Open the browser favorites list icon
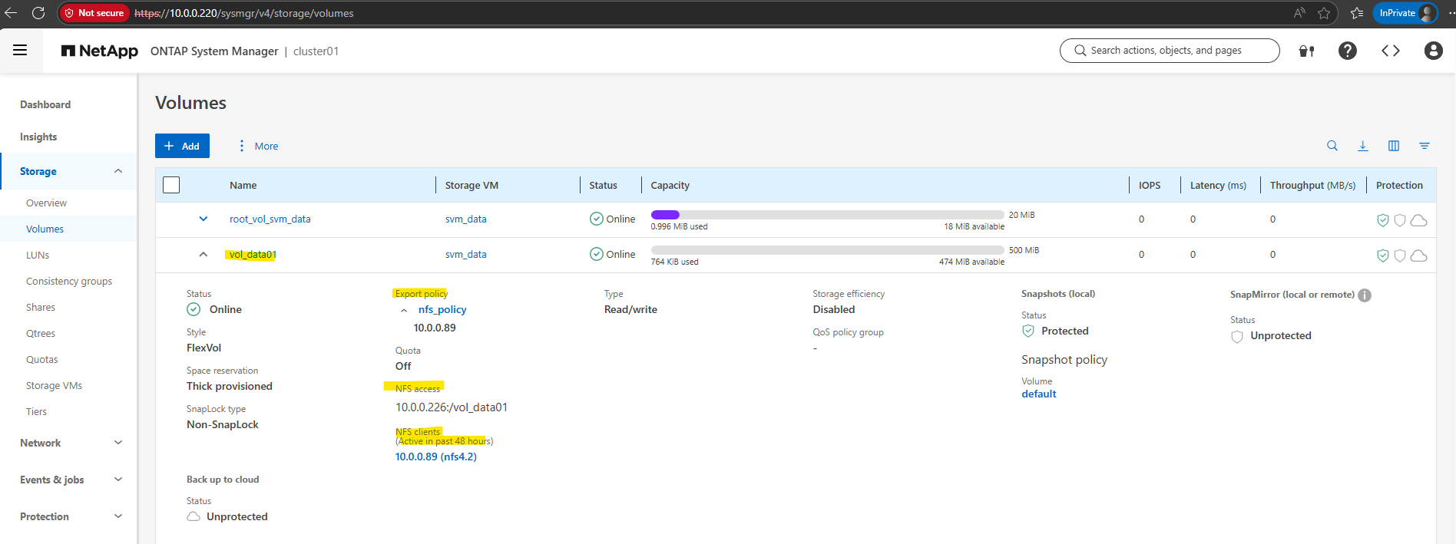Screen dimensions: 1456x544 [1357, 13]
